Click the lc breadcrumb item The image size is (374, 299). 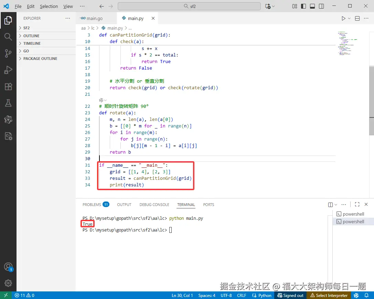coord(93,28)
